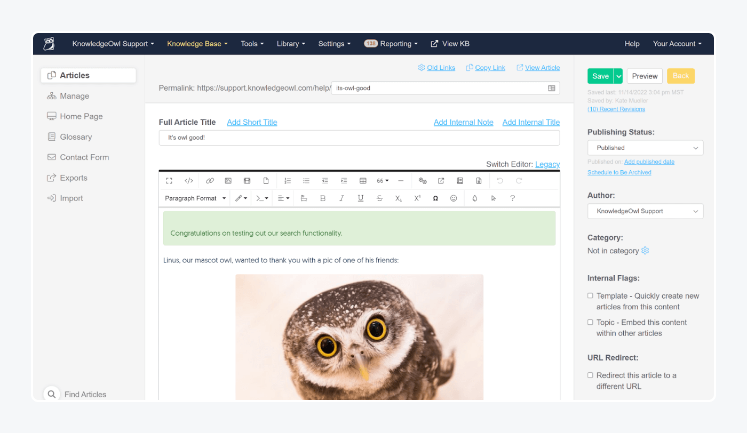Image resolution: width=747 pixels, height=433 pixels.
Task: Open the code view in editor
Action: pos(188,181)
